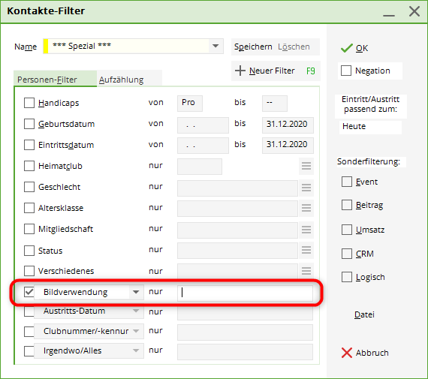Click the green OK checkmark icon

pos(347,48)
